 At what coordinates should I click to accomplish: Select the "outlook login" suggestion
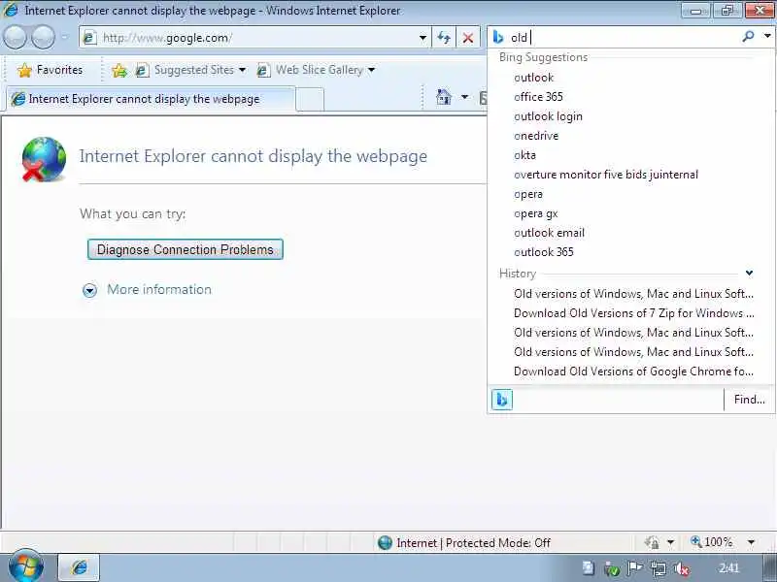tap(548, 116)
